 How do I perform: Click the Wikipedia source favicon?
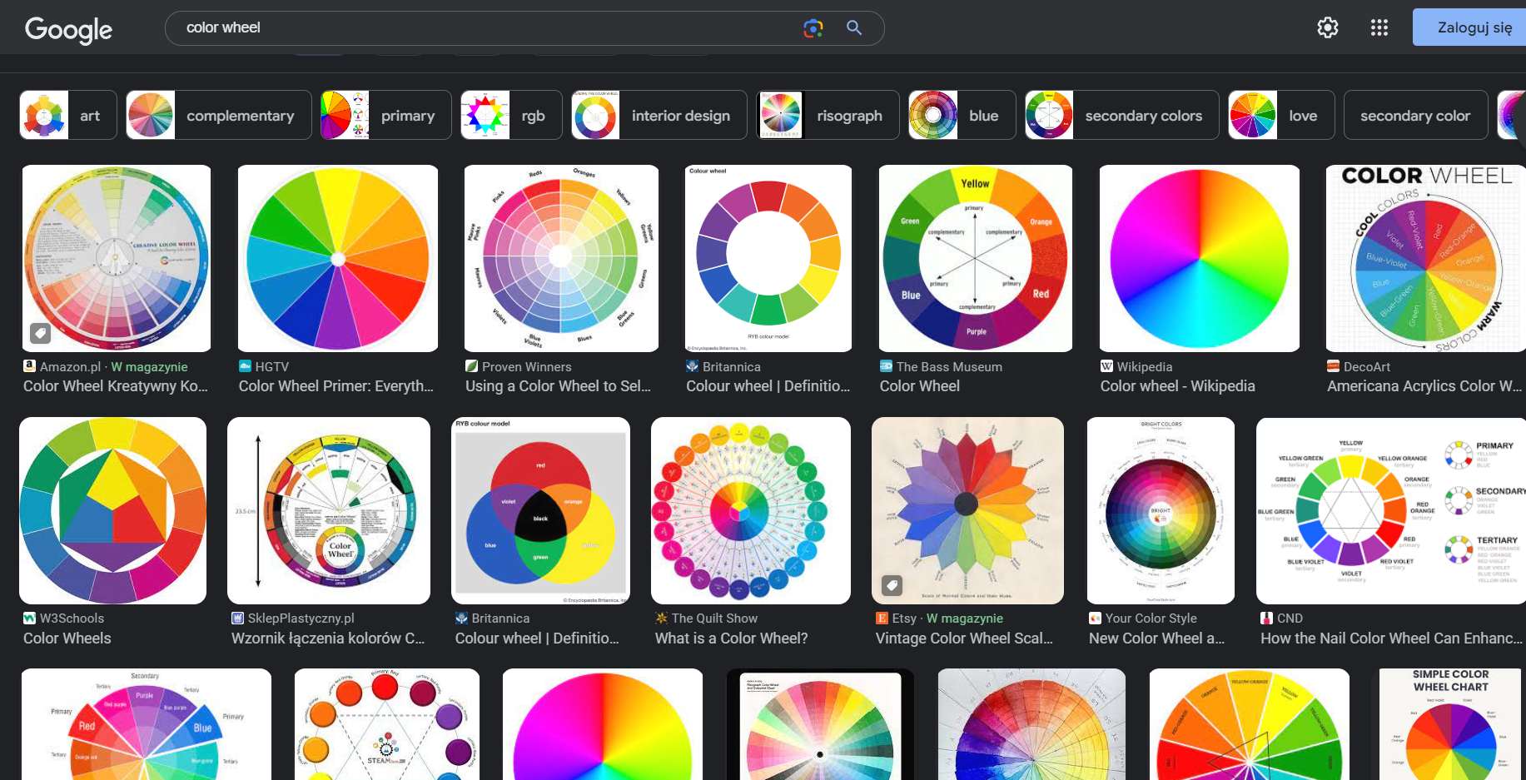1107,366
